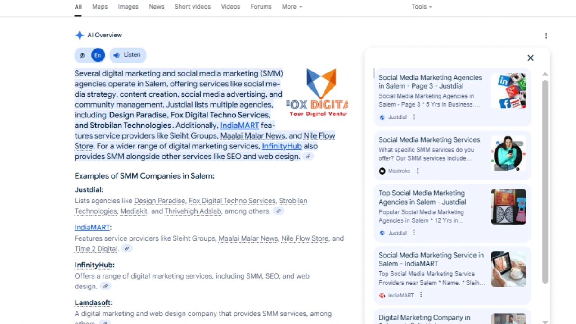576x324 pixels.
Task: Open the Images tab
Action: pos(128,7)
